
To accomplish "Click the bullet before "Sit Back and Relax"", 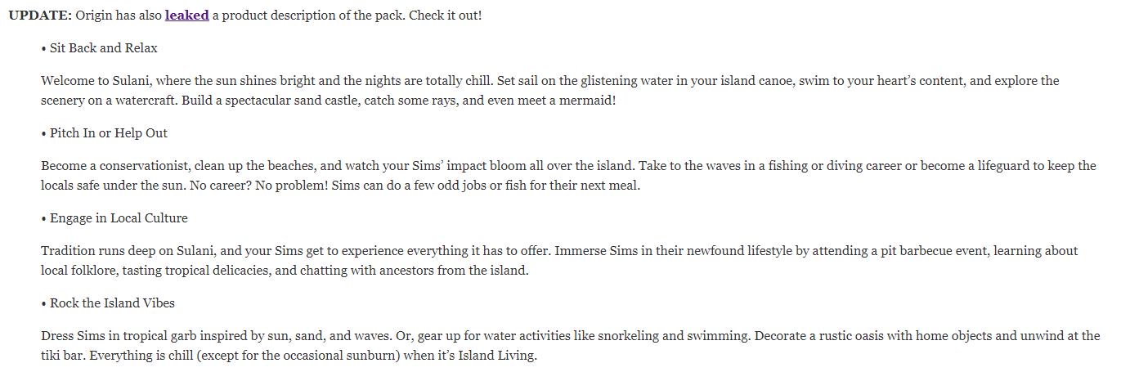I will coord(43,49).
